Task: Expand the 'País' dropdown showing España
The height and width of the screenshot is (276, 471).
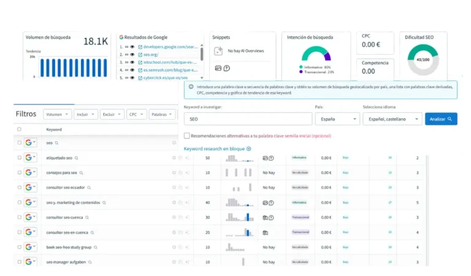Action: 337,119
